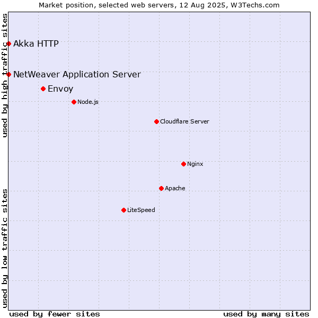The image size is (318, 318).
Task: Click the chart title mentioning W3Techs.com
Action: pos(159,5)
